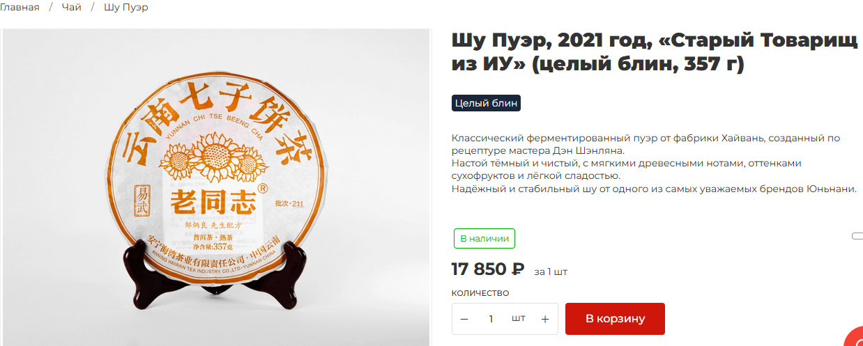Screen dimensions: 863x346
Task: Click the В наличии availability badge
Action: coord(484,238)
